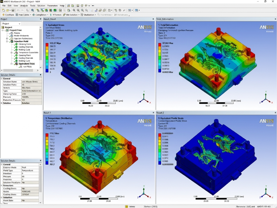Click the Cooling Eliests No value
Viewport: 277px width, 208px height.
coord(30,189)
